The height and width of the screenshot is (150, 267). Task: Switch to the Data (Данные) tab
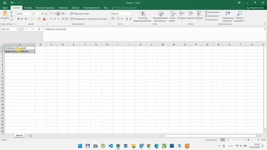tap(76, 8)
